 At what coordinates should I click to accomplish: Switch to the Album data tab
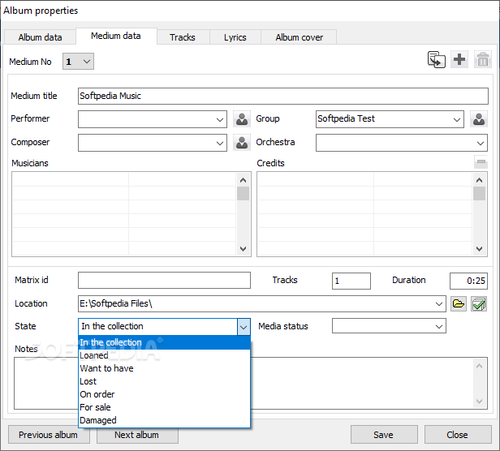41,37
